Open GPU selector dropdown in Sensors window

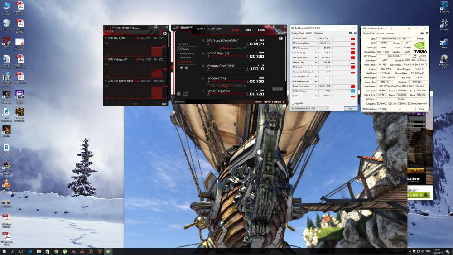point(310,108)
